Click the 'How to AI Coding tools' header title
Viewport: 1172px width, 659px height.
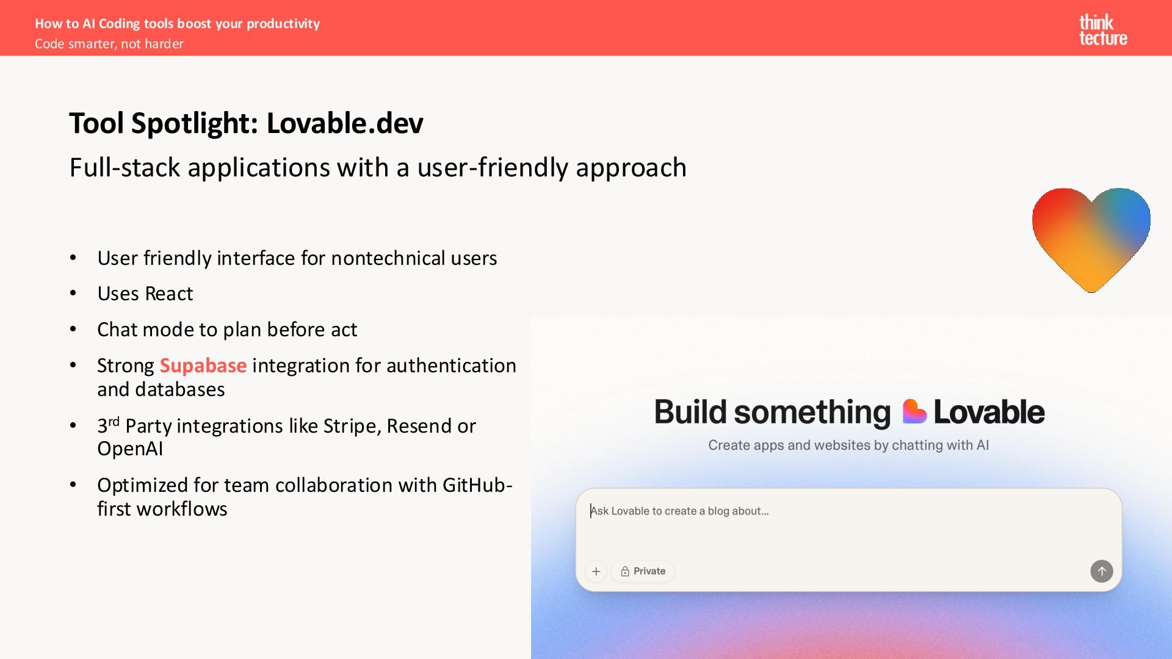[177, 23]
